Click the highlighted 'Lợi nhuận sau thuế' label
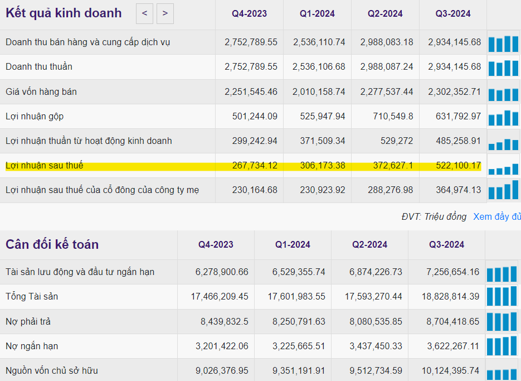The image size is (521, 381). (x=44, y=165)
